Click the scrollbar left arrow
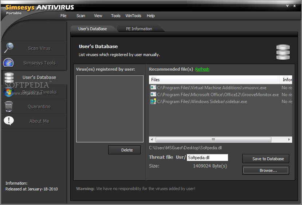302x205 pixels. pos(152,139)
